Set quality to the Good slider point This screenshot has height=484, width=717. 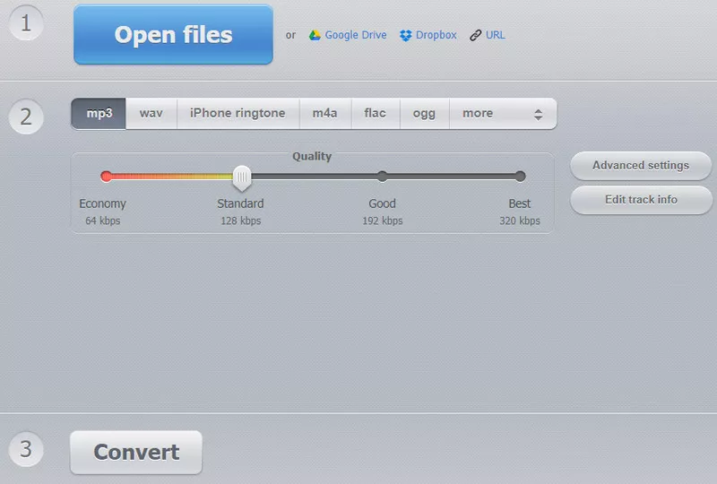(x=383, y=177)
